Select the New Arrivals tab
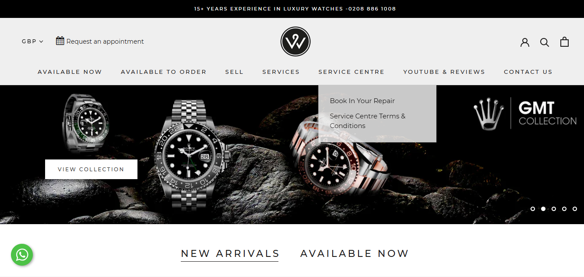The width and height of the screenshot is (584, 277). coord(230,254)
